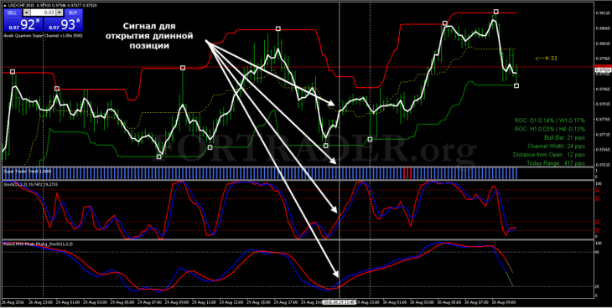The width and height of the screenshot is (612, 308).
Task: Collapse the one-click trading panel arrow
Action: pyautogui.click(x=4, y=6)
